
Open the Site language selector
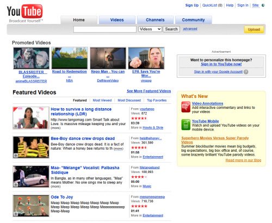256,5
